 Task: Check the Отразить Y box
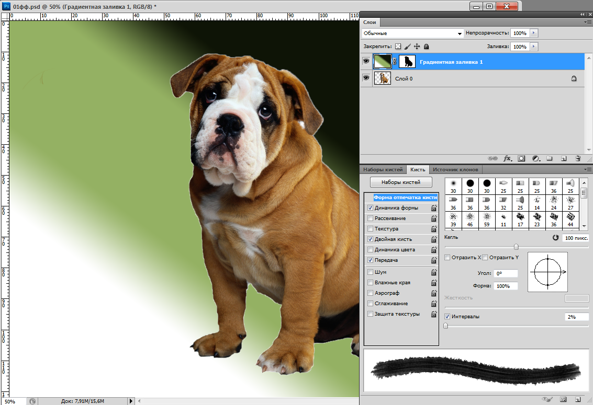tap(485, 258)
